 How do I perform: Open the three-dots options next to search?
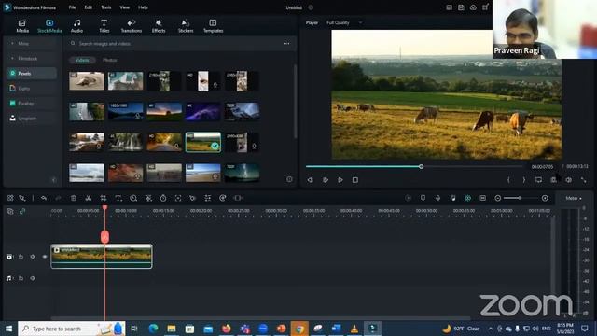[286, 44]
